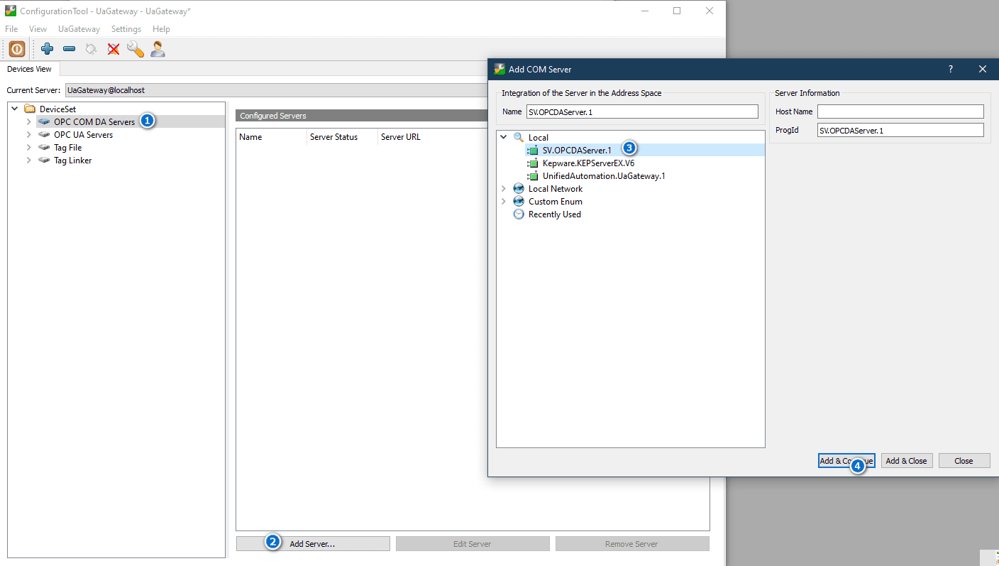Screen dimensions: 999x566
Task: Select OPC COM DA Servers tree item
Action: 94,122
